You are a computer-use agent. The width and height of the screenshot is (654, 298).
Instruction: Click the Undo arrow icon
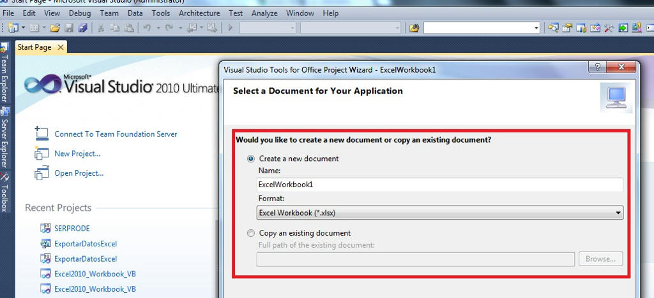[147, 28]
